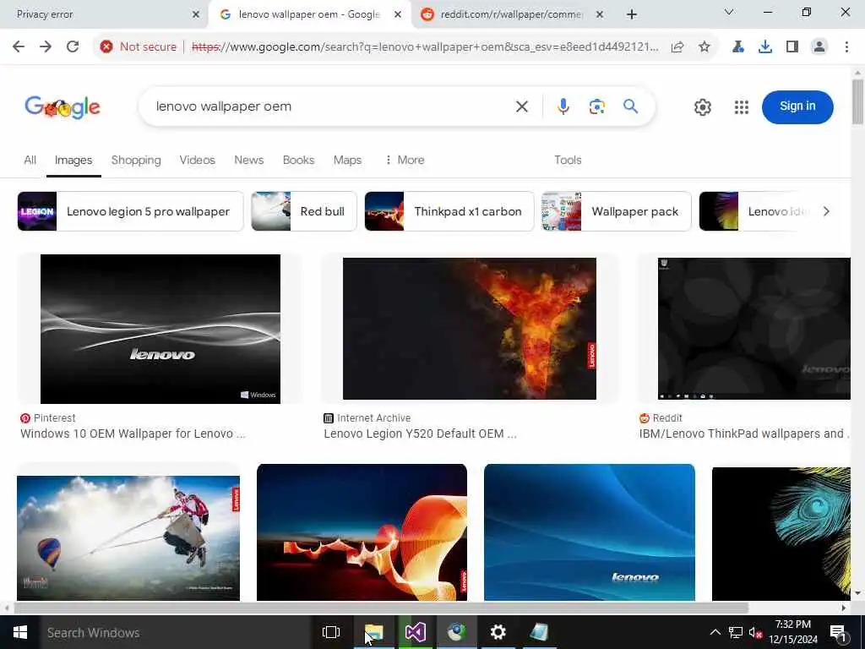Select the Red bull suggestion chip
The image size is (865, 649).
[x=304, y=211]
